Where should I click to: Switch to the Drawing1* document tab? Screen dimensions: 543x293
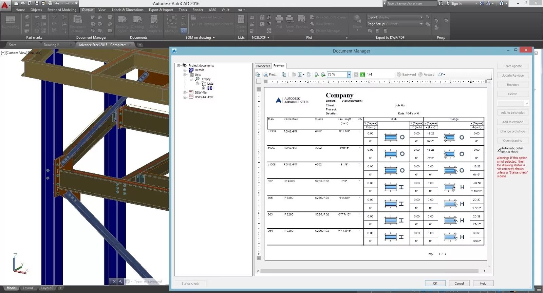[x=51, y=45]
